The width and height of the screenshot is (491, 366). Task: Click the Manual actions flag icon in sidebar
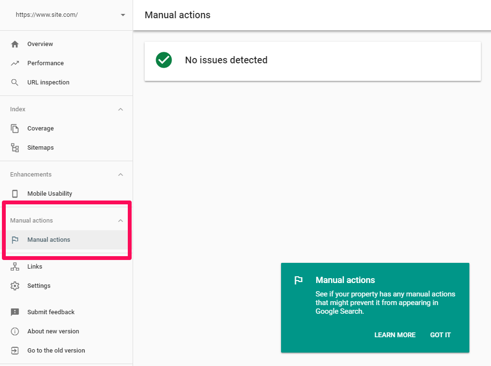pyautogui.click(x=15, y=240)
